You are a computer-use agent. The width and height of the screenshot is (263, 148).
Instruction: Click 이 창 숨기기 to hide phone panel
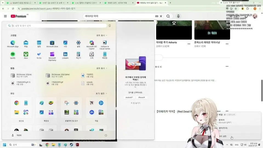point(135,103)
